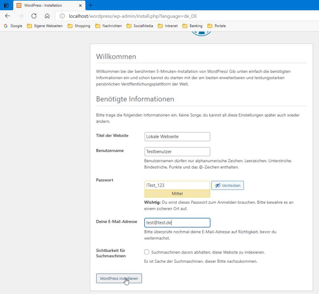Image resolution: width=319 pixels, height=294 pixels.
Task: Click the Deine E-Mail-Adresse label
Action: coord(116,222)
